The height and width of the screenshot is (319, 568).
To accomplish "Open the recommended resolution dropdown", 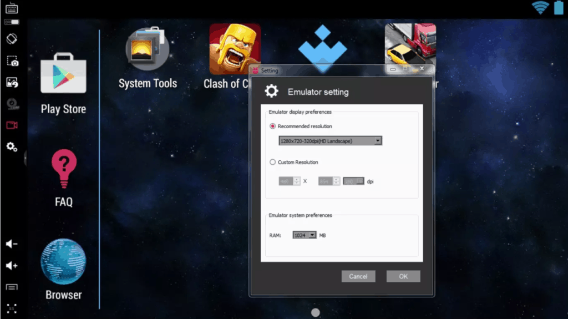I will click(331, 141).
